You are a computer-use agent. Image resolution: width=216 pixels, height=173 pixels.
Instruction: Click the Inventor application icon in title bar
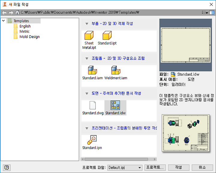pyautogui.click(x=5, y=4)
